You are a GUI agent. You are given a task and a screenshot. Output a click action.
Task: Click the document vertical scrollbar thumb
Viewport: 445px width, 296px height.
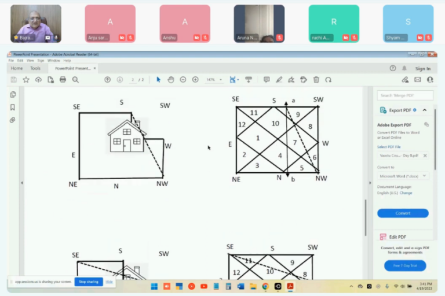pos(366,217)
